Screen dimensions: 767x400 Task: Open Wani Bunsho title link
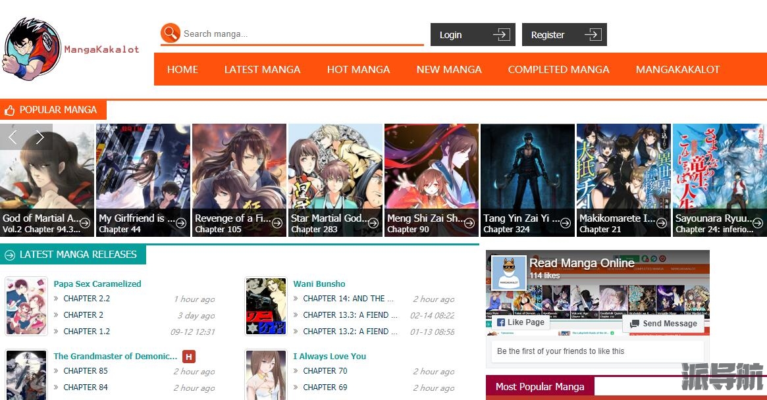click(x=319, y=284)
